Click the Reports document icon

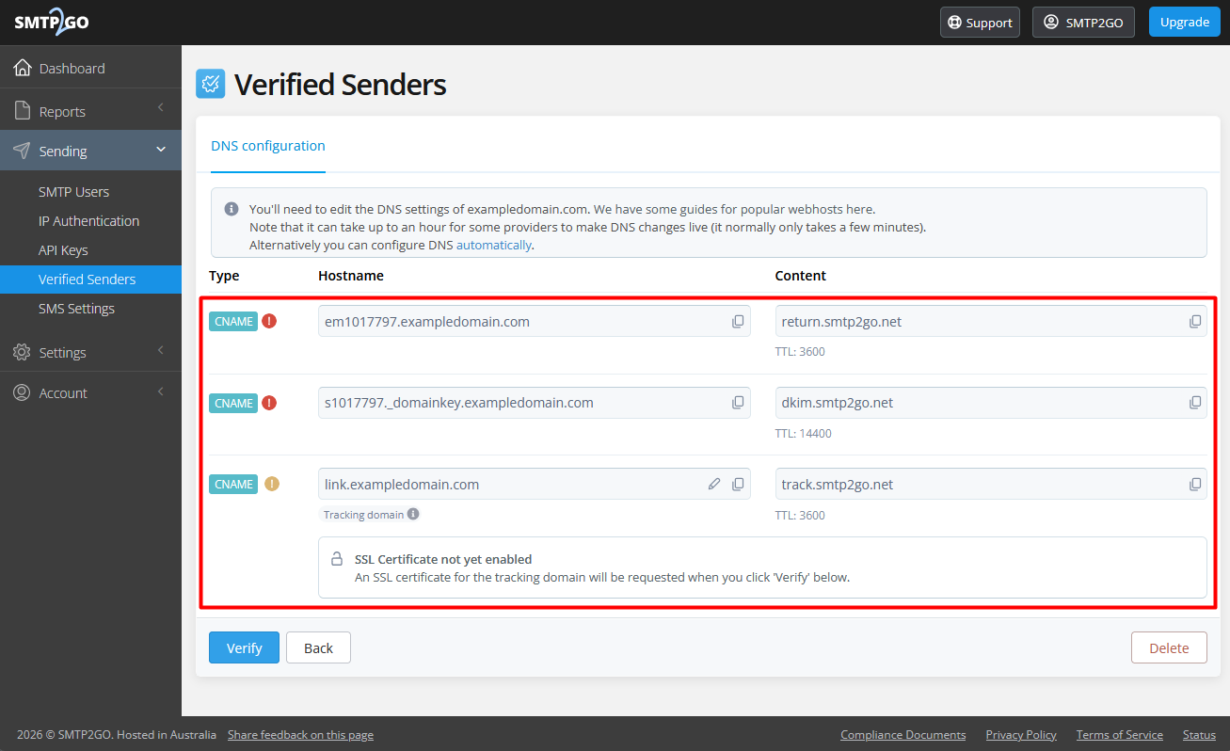(x=23, y=111)
